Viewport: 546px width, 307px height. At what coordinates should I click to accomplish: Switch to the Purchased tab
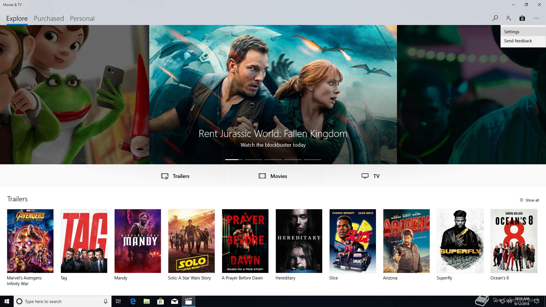coord(49,18)
